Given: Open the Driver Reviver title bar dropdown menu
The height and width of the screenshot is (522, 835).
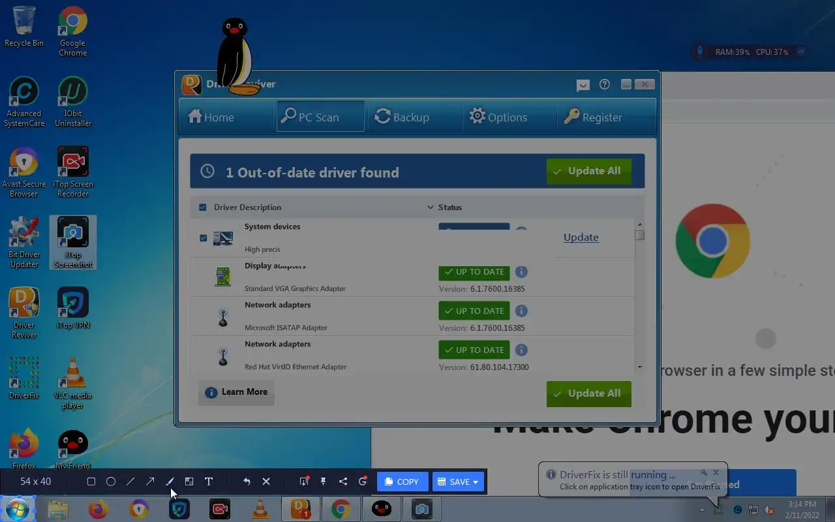Looking at the screenshot, I should (x=583, y=85).
